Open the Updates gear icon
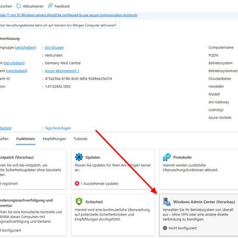Screen dimensions: 238x238 [x=79, y=157]
